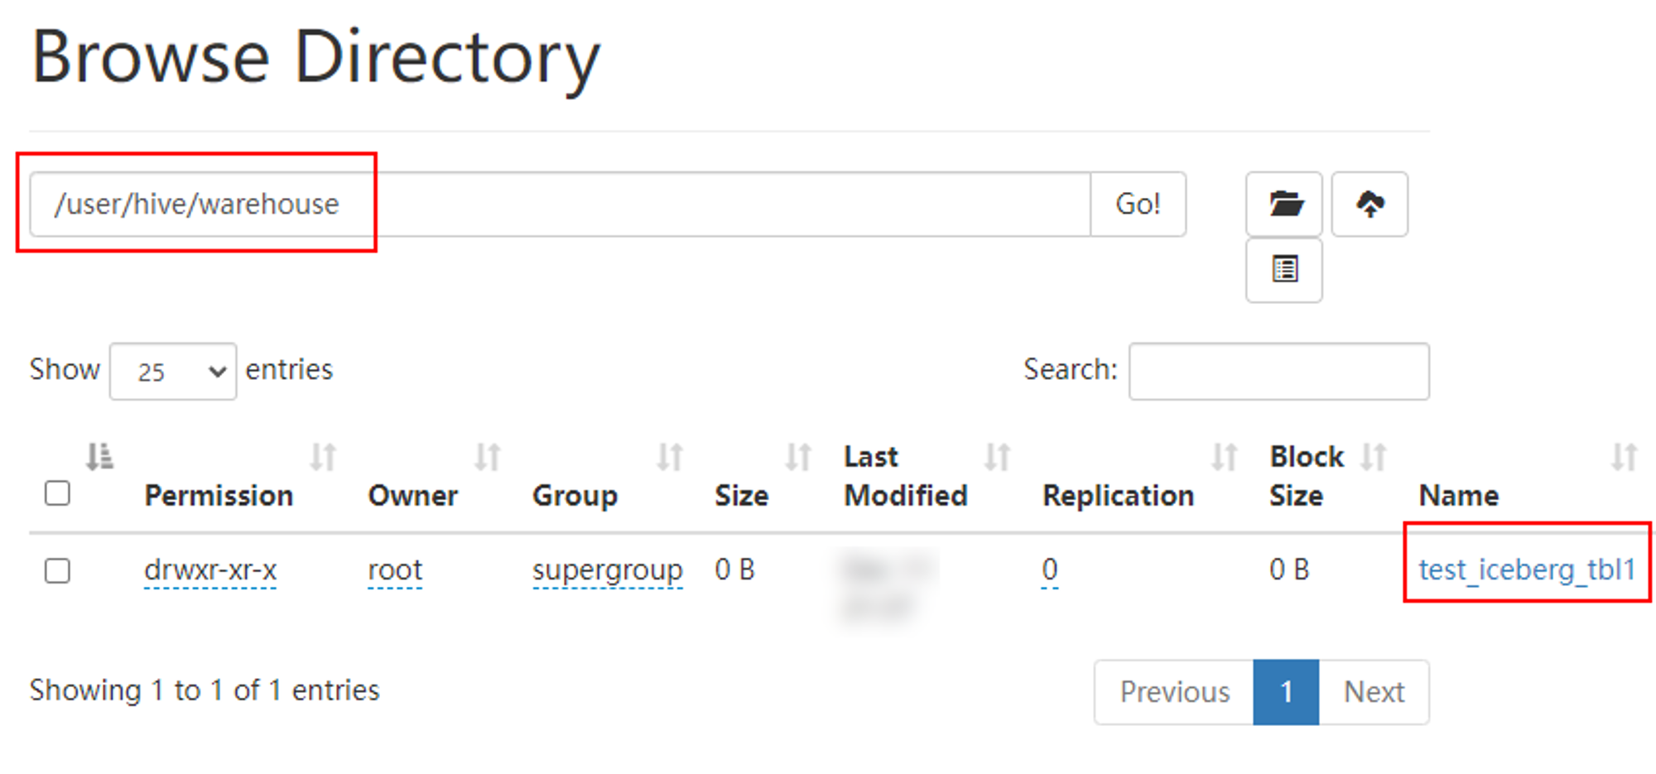Check the test_iceberg_tbl1 row checkbox
Screen dimensions: 1656x774
click(57, 570)
